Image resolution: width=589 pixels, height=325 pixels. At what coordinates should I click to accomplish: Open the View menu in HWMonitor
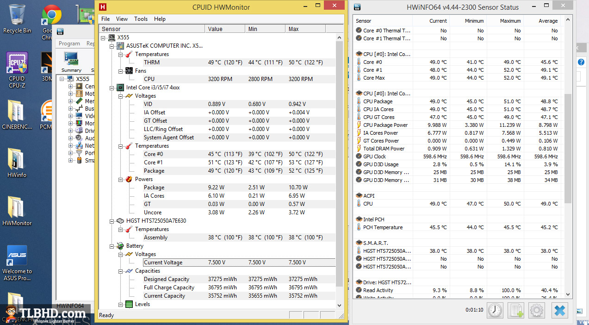click(122, 19)
